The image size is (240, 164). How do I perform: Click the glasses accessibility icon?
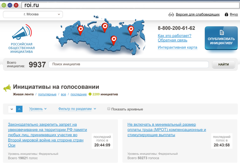coord(171,15)
